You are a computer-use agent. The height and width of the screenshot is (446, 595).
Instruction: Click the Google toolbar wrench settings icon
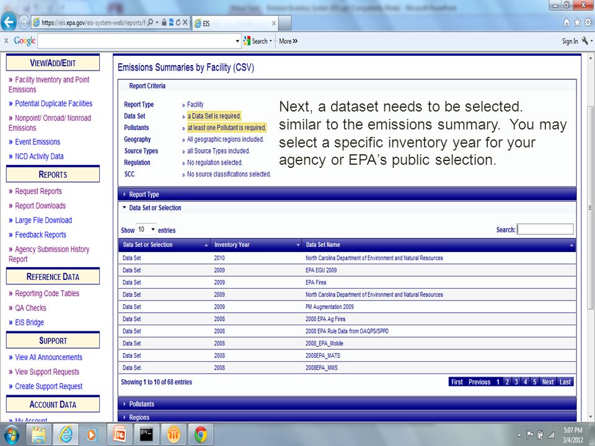(x=584, y=41)
